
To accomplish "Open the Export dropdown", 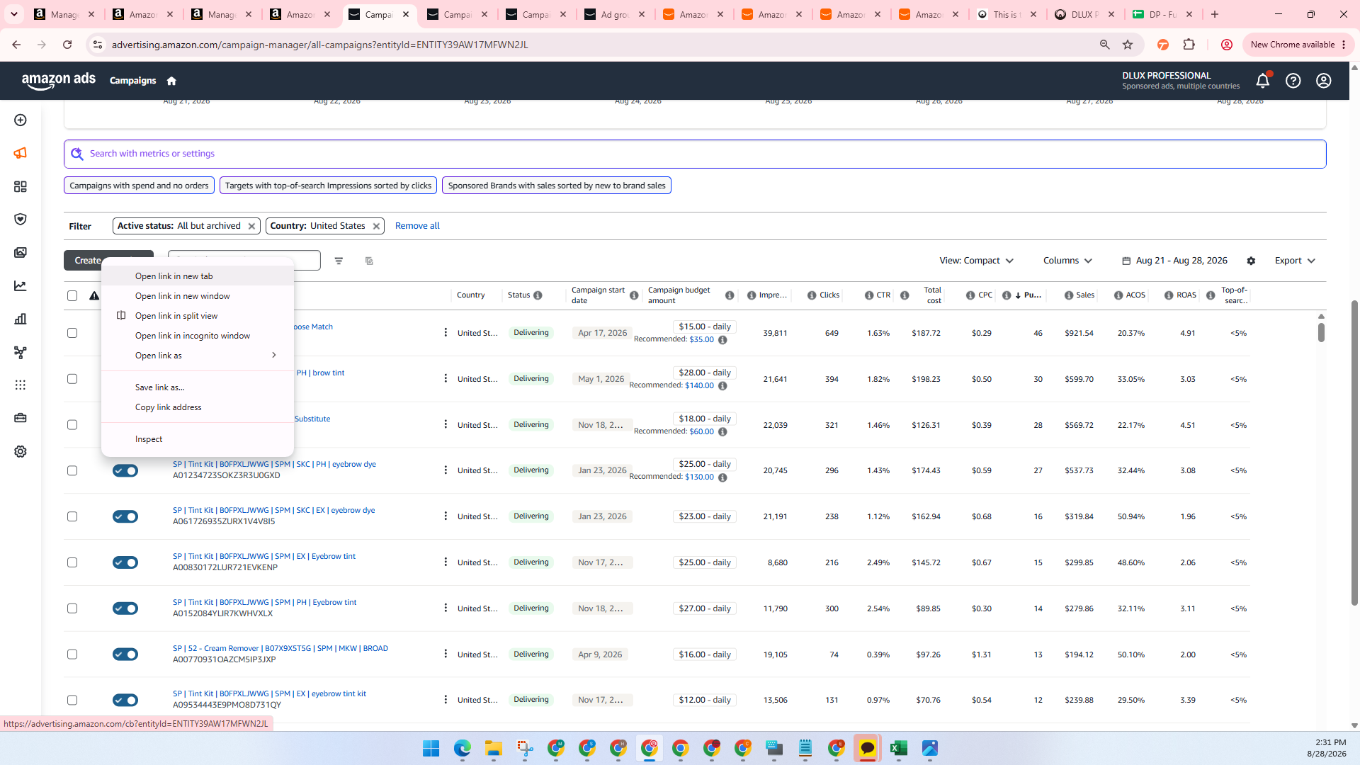I will pyautogui.click(x=1295, y=261).
